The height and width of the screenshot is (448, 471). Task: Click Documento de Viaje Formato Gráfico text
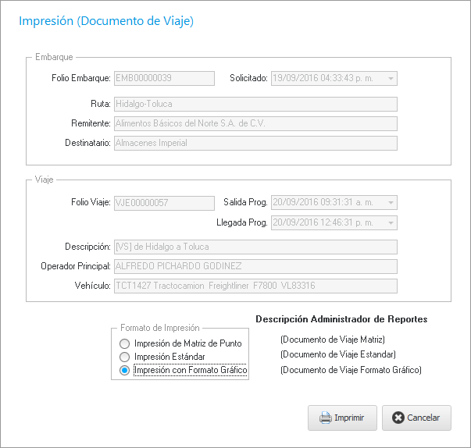351,370
